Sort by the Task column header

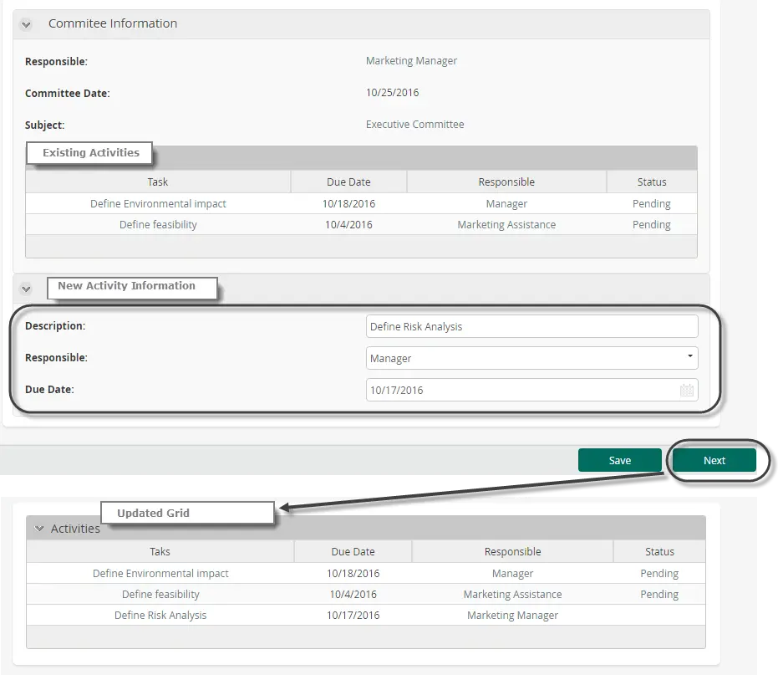[158, 182]
